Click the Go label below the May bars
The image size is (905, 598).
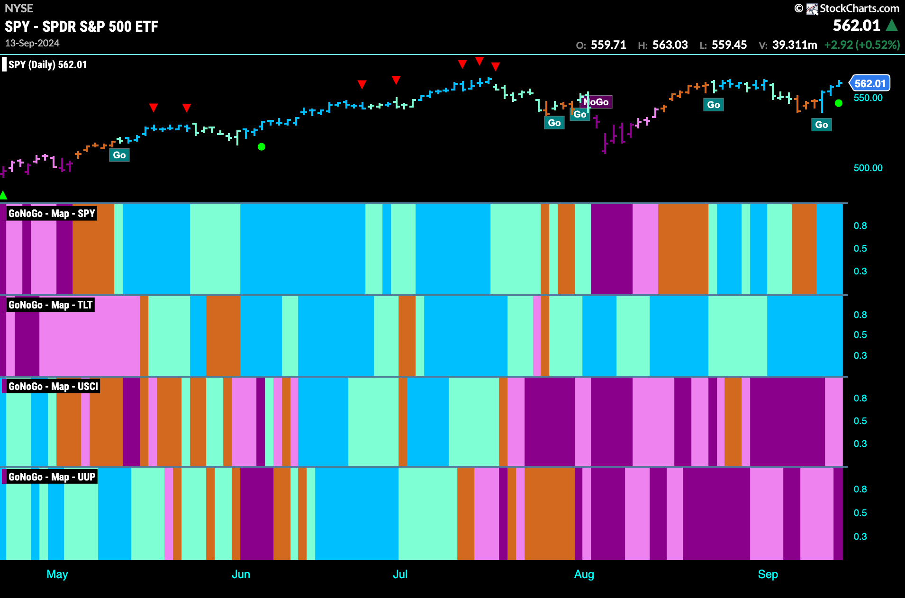[119, 155]
